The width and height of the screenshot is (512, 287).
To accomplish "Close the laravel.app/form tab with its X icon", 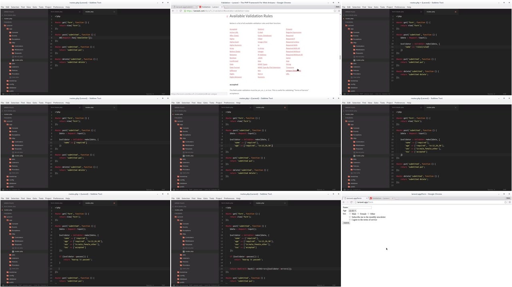I will [367, 198].
